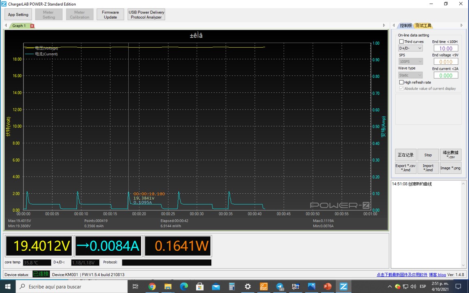This screenshot has width=469, height=293.
Task: Open the 点击下载最新固件及应用软件 link
Action: 402,274
